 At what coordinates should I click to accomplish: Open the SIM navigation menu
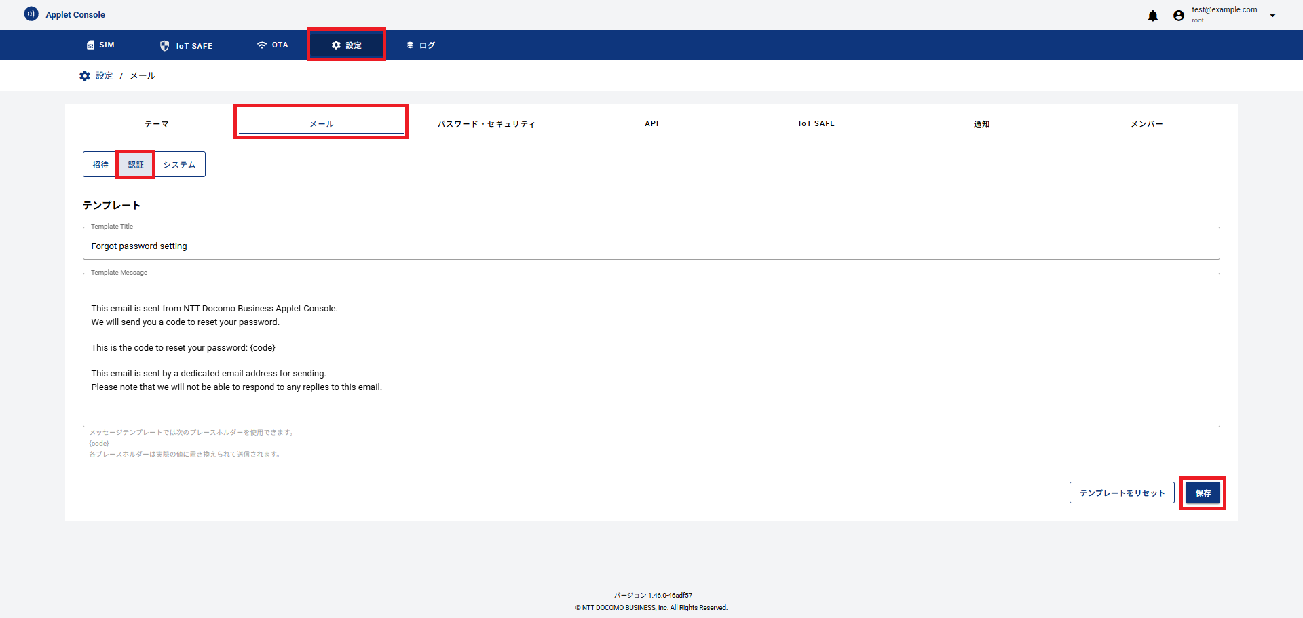(x=100, y=45)
